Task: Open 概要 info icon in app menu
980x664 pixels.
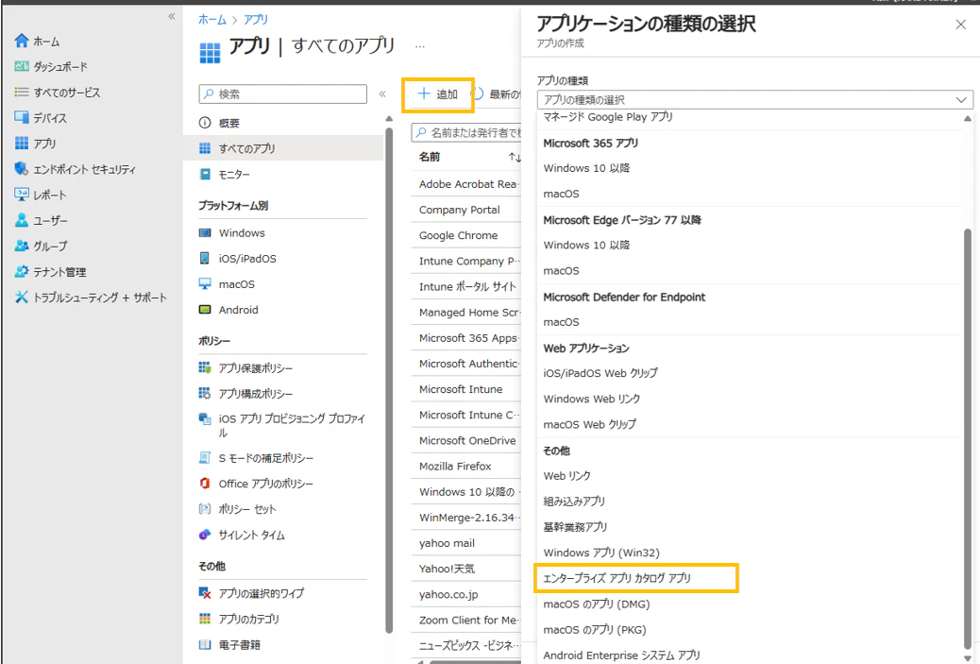Action: coord(205,123)
